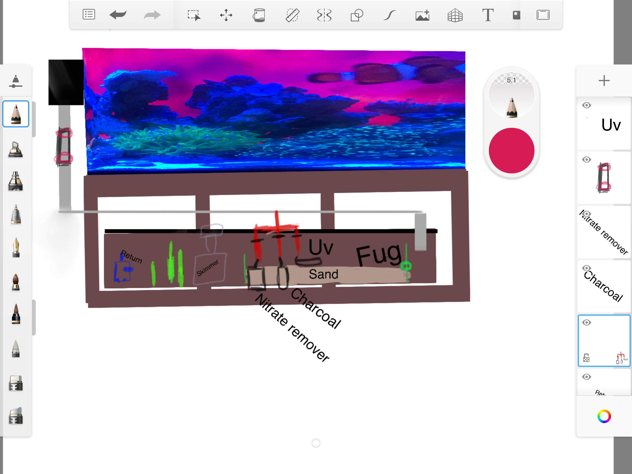Select the soft eraser tool
The height and width of the screenshot is (474, 632).
click(x=15, y=416)
